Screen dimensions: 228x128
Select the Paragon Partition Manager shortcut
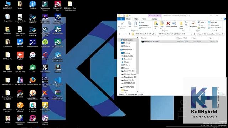[32, 95]
